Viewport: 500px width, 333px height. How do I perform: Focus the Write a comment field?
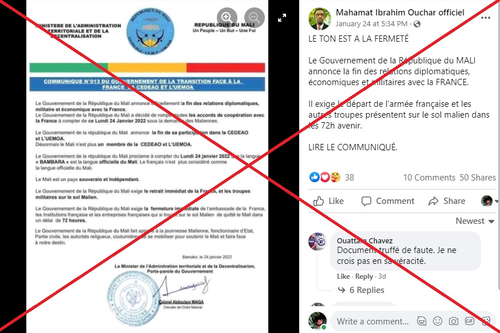click(373, 321)
